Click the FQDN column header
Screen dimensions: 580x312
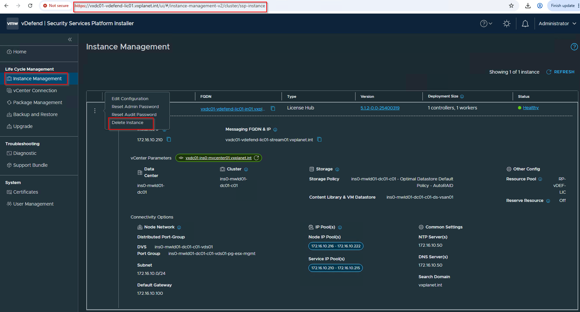tap(206, 96)
